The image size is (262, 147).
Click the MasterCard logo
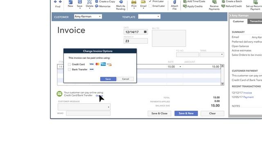point(97,64)
